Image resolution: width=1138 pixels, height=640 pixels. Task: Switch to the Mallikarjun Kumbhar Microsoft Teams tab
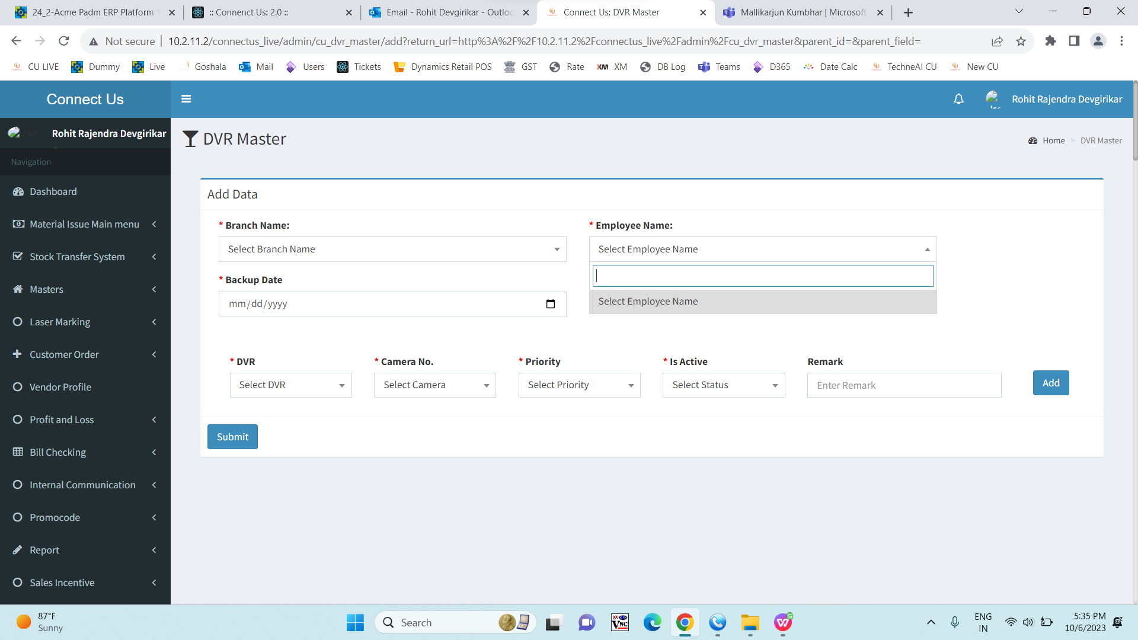click(x=803, y=12)
